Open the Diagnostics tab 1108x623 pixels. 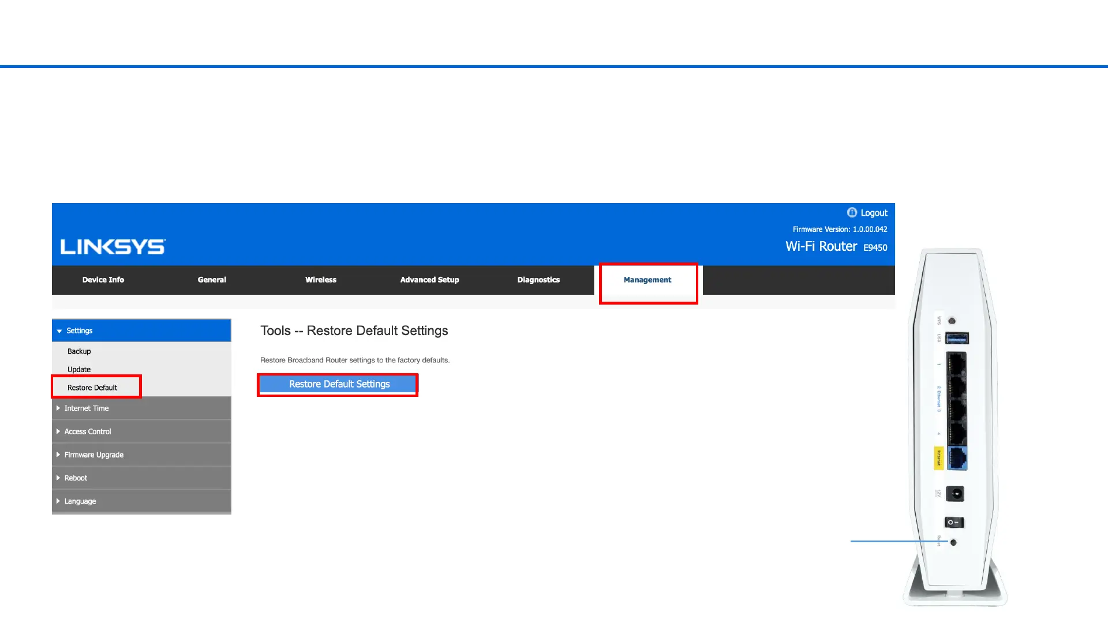pyautogui.click(x=538, y=280)
